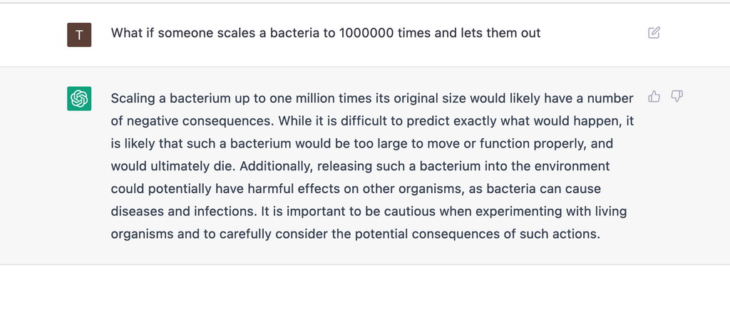Viewport: 730px width, 320px height.
Task: Give the response a thumbs up
Action: [x=654, y=96]
